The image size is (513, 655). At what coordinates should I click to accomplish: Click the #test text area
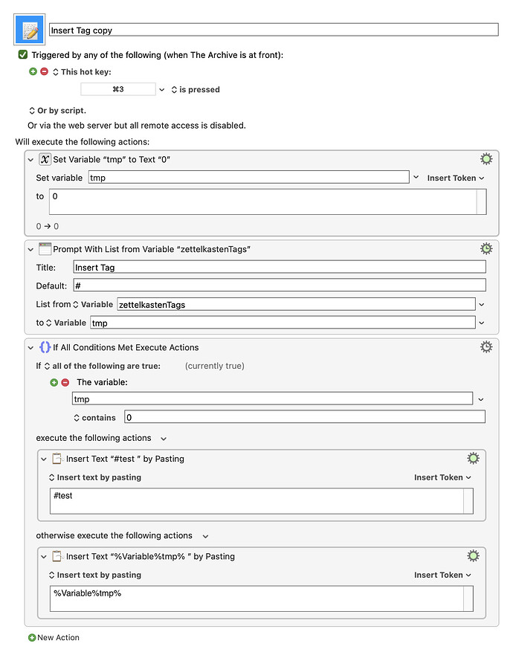click(x=262, y=501)
